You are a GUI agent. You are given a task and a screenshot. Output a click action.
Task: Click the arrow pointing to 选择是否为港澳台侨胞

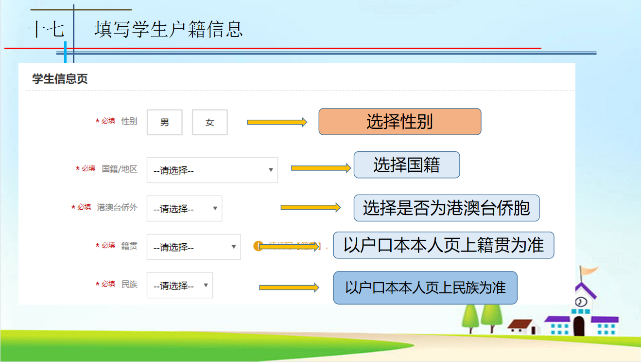point(311,208)
